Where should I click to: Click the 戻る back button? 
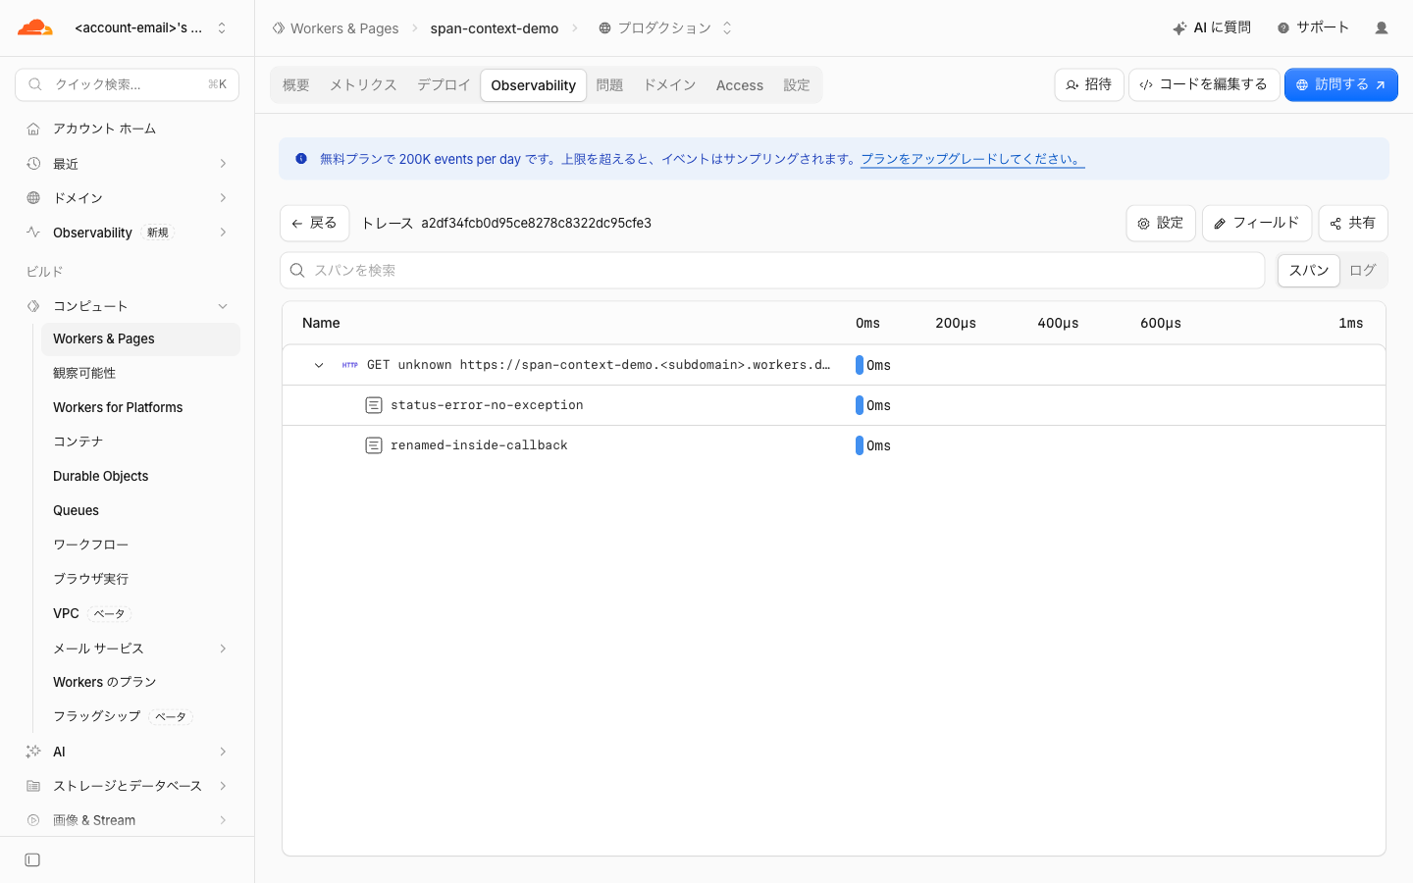point(314,224)
